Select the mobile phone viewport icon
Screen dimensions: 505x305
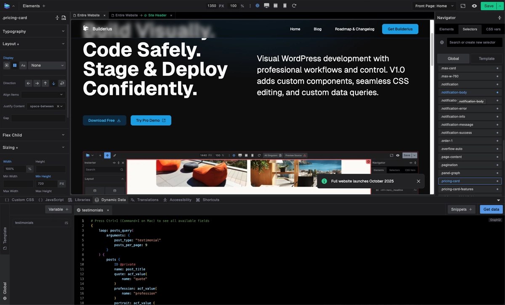click(285, 6)
